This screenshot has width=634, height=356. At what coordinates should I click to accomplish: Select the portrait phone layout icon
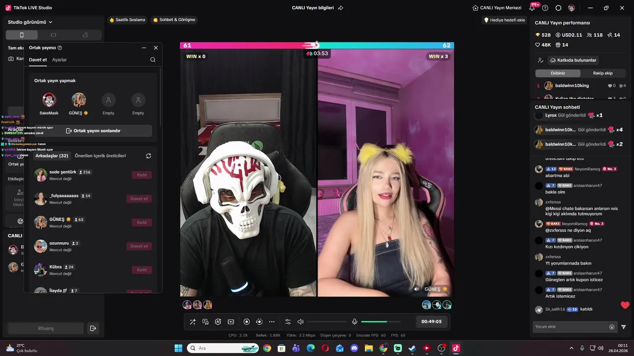pos(21,35)
